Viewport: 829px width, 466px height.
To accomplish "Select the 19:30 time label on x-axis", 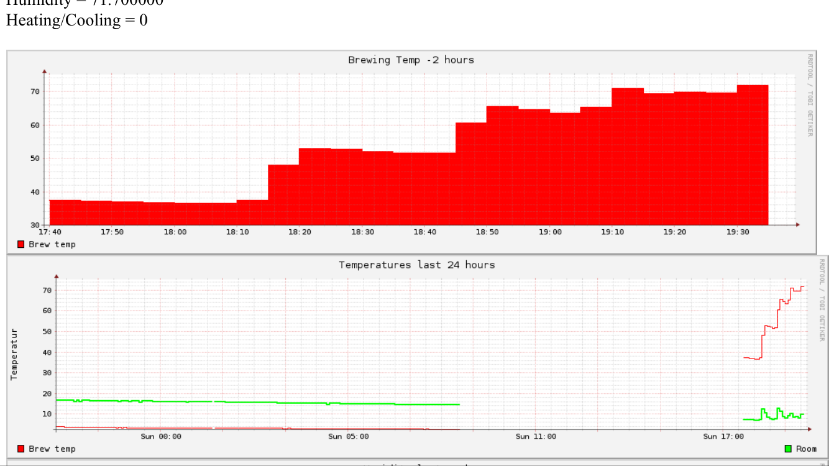I will click(x=738, y=232).
